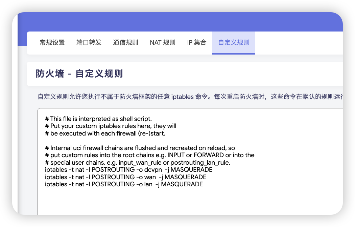Click inside the custom iptables rules textarea
The image size is (355, 227).
coord(190,162)
